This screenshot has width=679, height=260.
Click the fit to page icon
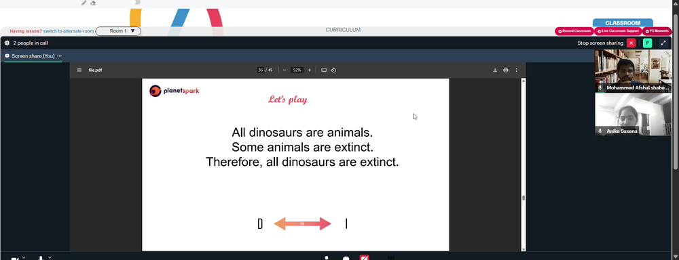click(323, 70)
